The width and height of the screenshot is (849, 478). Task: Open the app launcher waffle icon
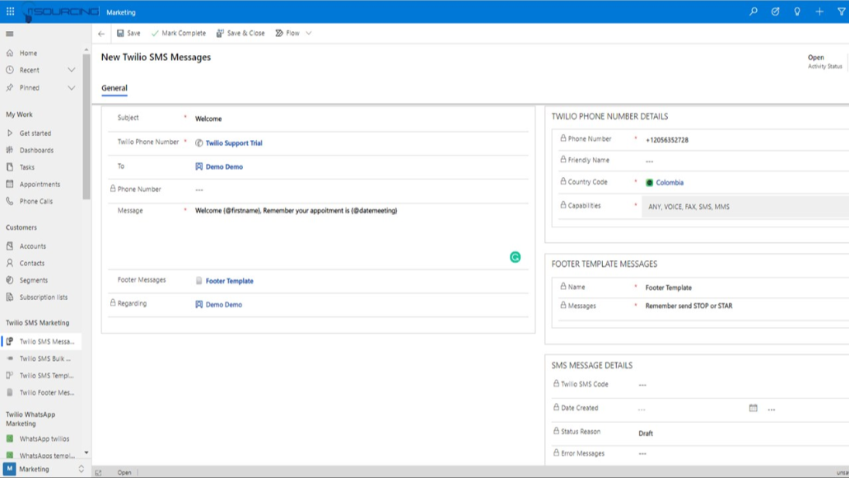10,12
